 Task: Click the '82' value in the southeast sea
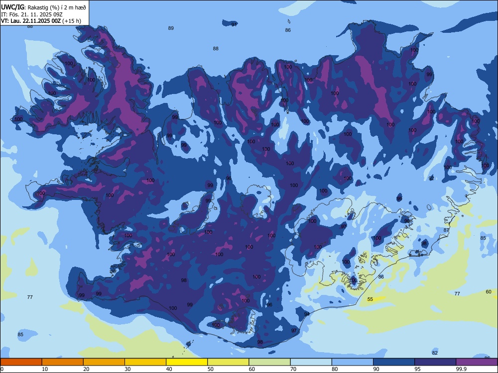[x=435, y=353]
